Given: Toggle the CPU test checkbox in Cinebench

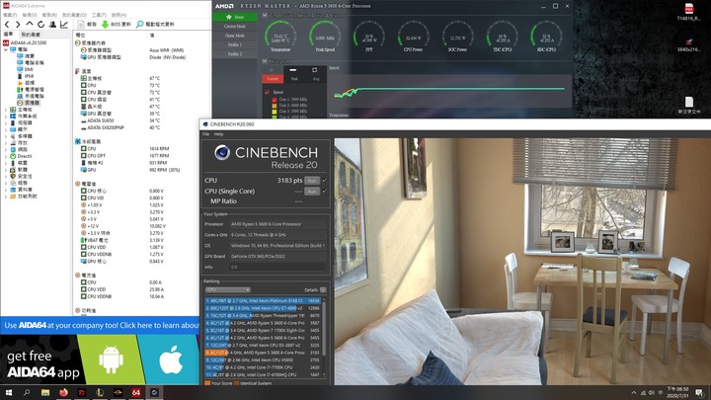Looking at the screenshot, I should pos(324,180).
